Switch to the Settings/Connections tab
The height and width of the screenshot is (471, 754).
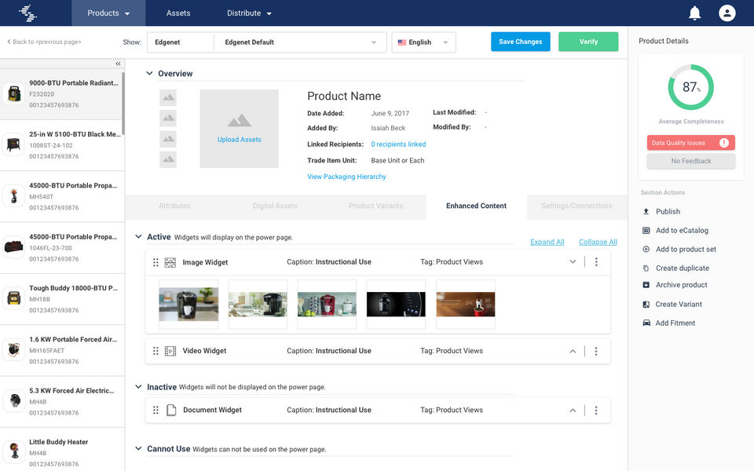pyautogui.click(x=576, y=206)
